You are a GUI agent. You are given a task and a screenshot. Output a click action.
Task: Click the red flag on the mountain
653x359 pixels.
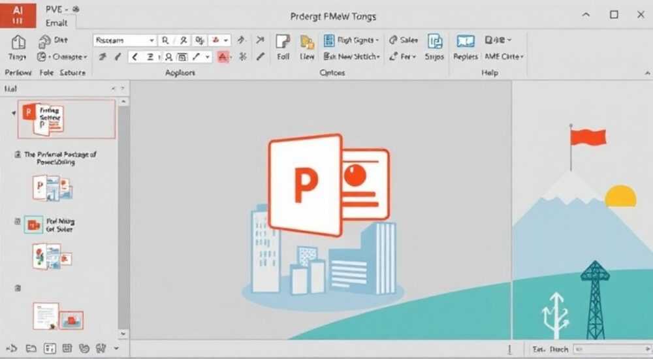pyautogui.click(x=588, y=137)
